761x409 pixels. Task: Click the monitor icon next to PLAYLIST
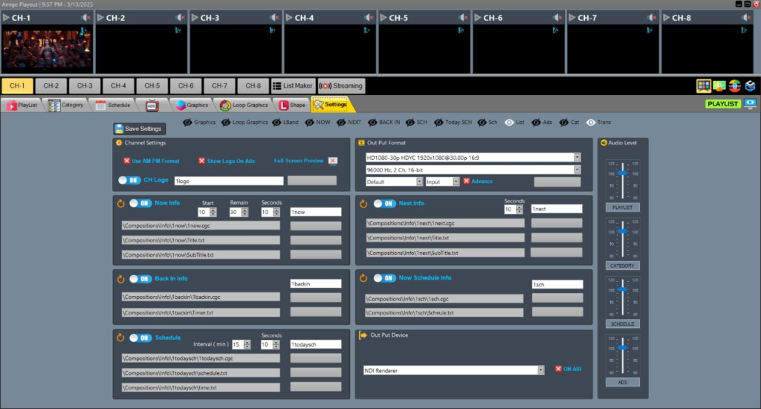pos(750,103)
